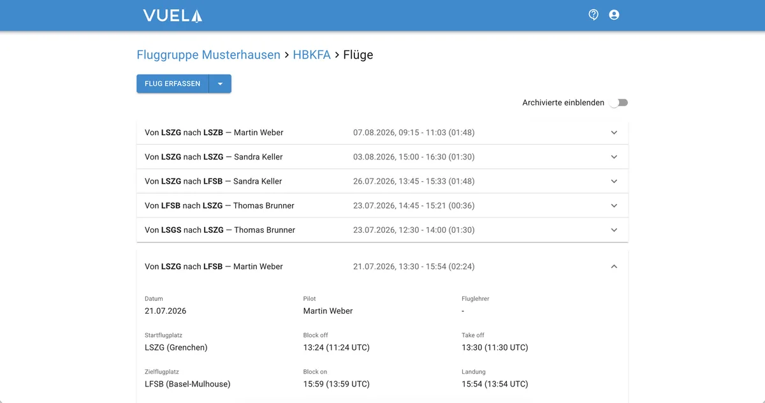Select row text 'Von LSGS nach LSZG — Thomas Brunner'
Screen dimensions: 765x403
pyautogui.click(x=220, y=230)
